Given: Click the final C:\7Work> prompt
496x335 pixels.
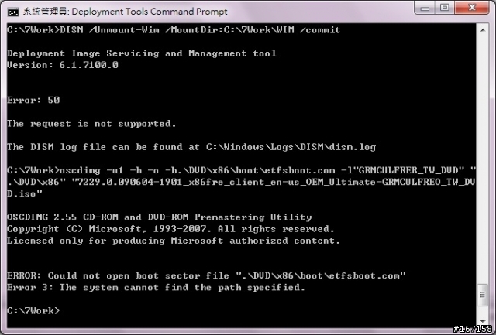Looking at the screenshot, I should [x=33, y=311].
